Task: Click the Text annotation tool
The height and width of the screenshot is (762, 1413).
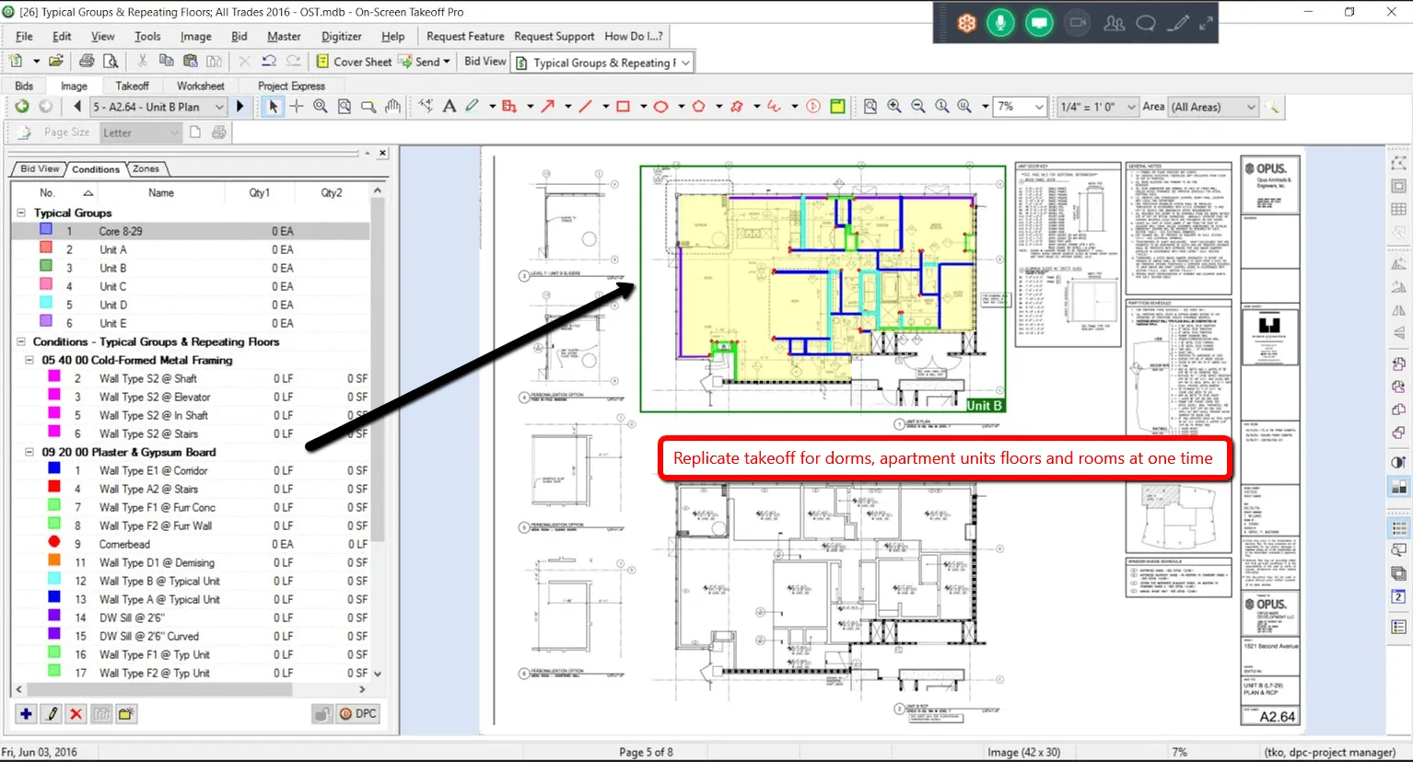Action: point(450,107)
